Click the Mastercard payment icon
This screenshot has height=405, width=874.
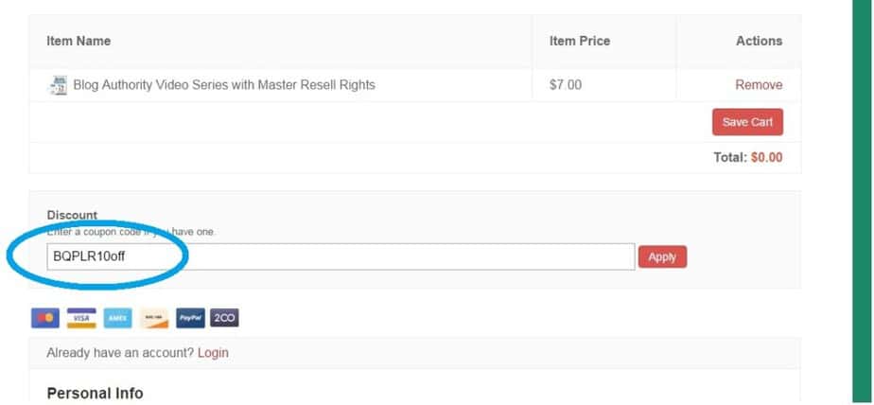[45, 318]
